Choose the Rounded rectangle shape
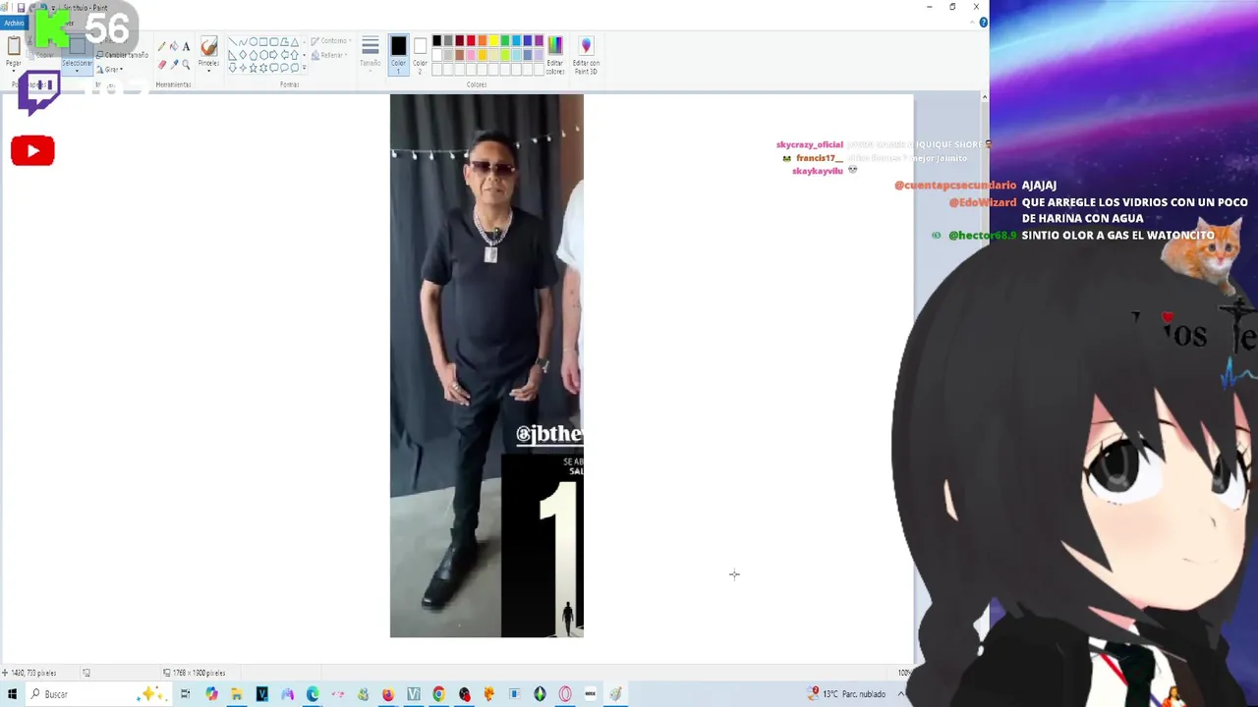 274,41
